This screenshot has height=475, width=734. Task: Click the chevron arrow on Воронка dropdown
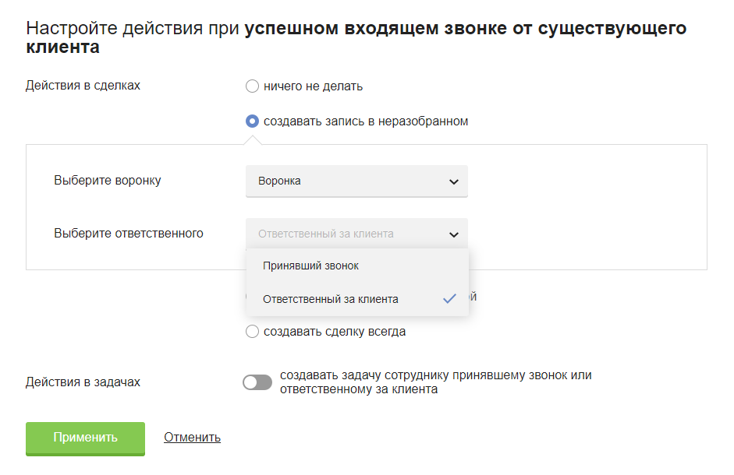(453, 181)
